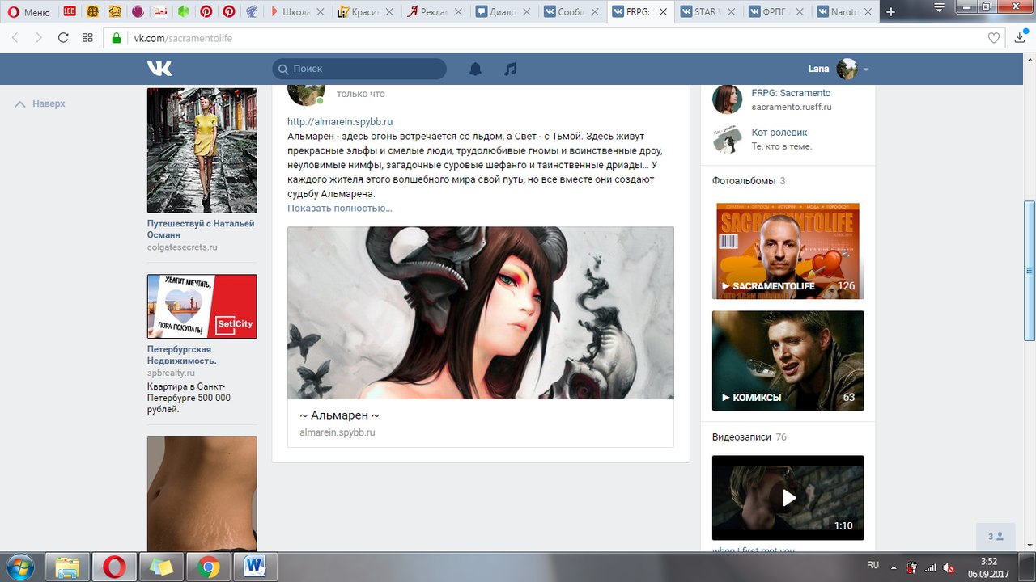Launch Chrome from the taskbar
Viewport: 1036px width, 582px height.
[x=208, y=567]
